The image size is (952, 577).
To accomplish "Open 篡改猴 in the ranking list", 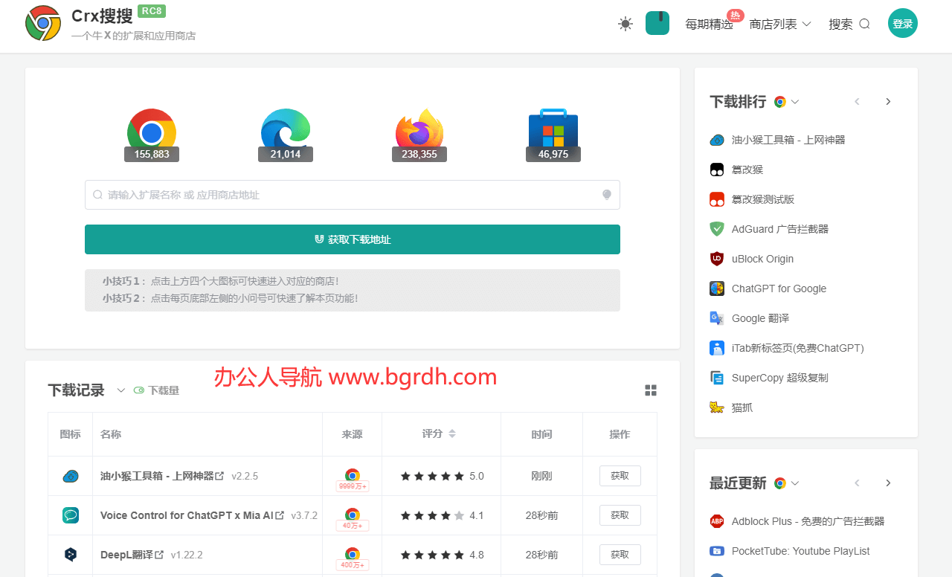I will tap(747, 170).
